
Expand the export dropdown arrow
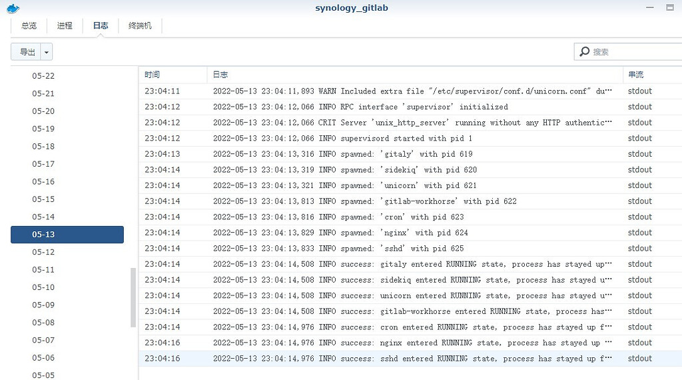(47, 52)
